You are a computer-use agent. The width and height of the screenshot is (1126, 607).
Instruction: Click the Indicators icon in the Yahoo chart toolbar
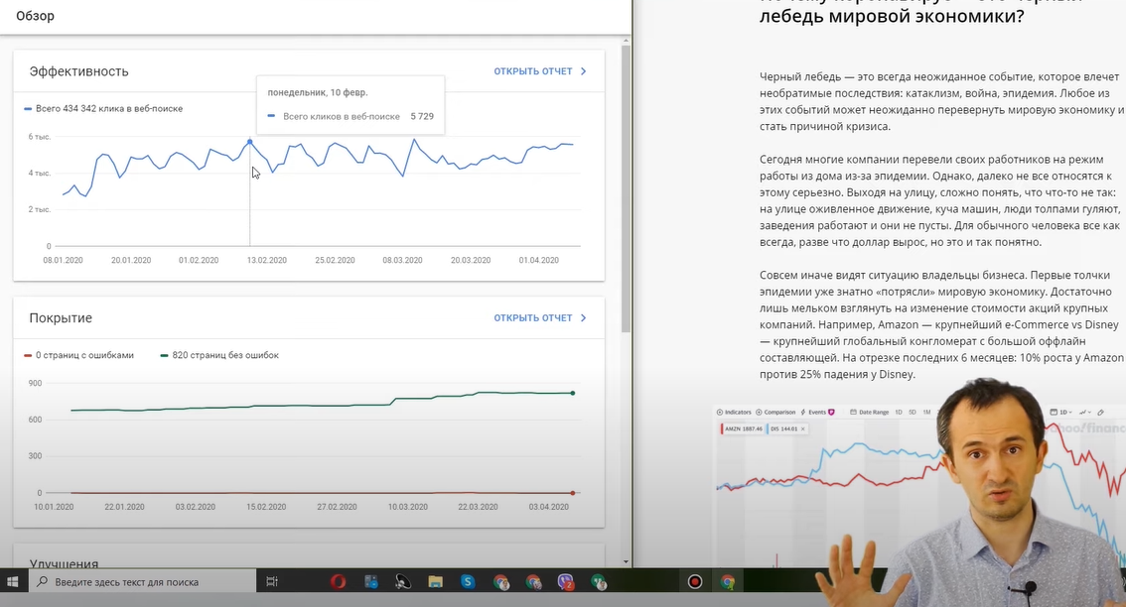tap(720, 413)
